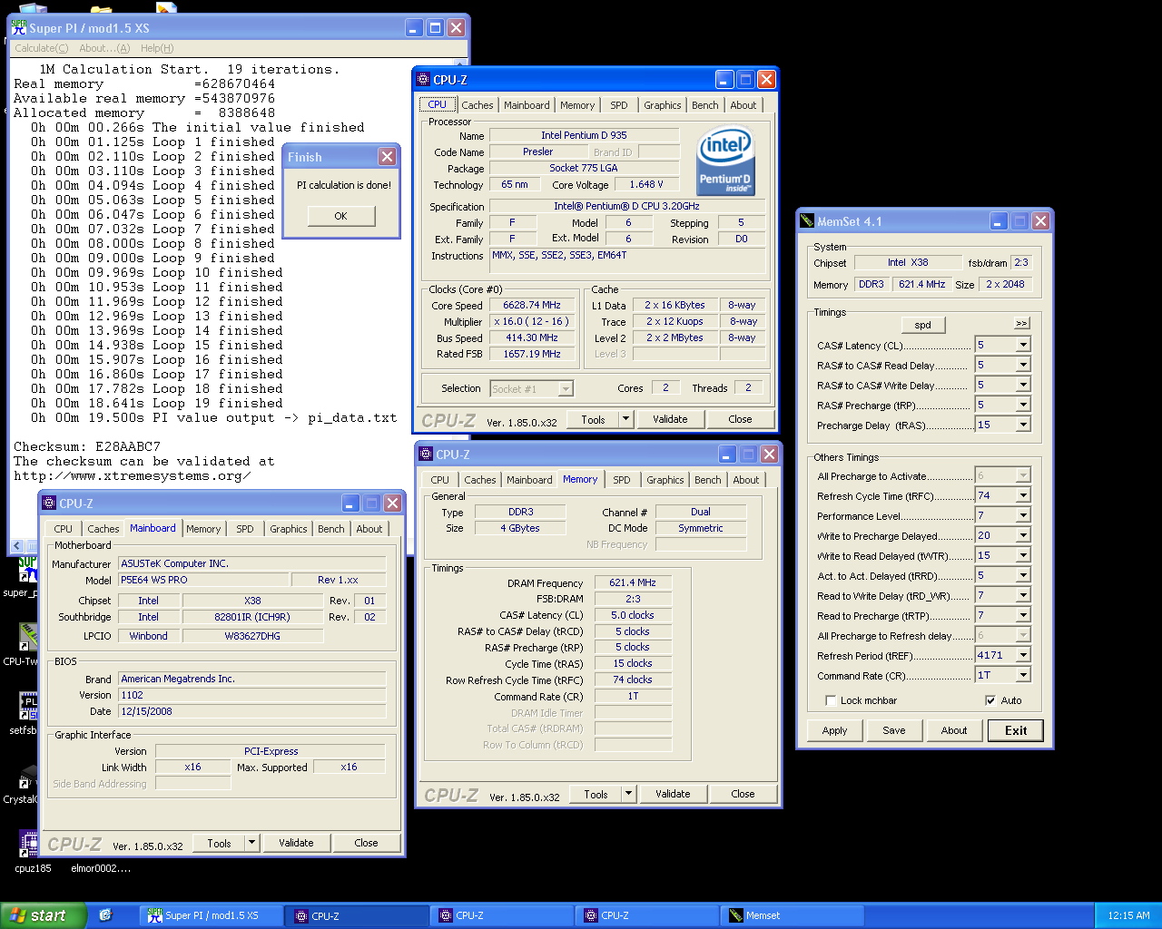Open the Write to Precharge Delayed dropdown
The image size is (1162, 929).
pos(1023,535)
